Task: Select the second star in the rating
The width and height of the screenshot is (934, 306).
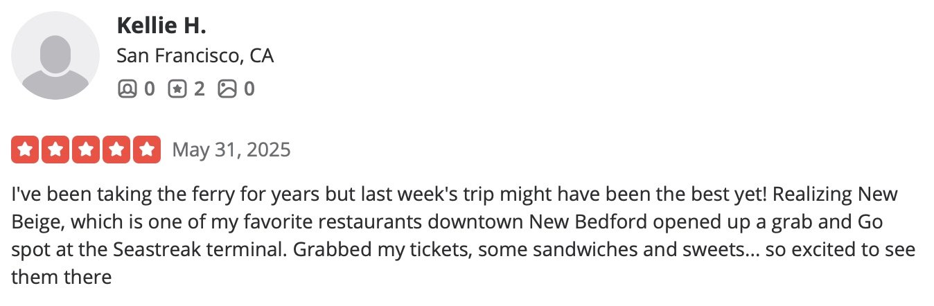Action: 55,150
